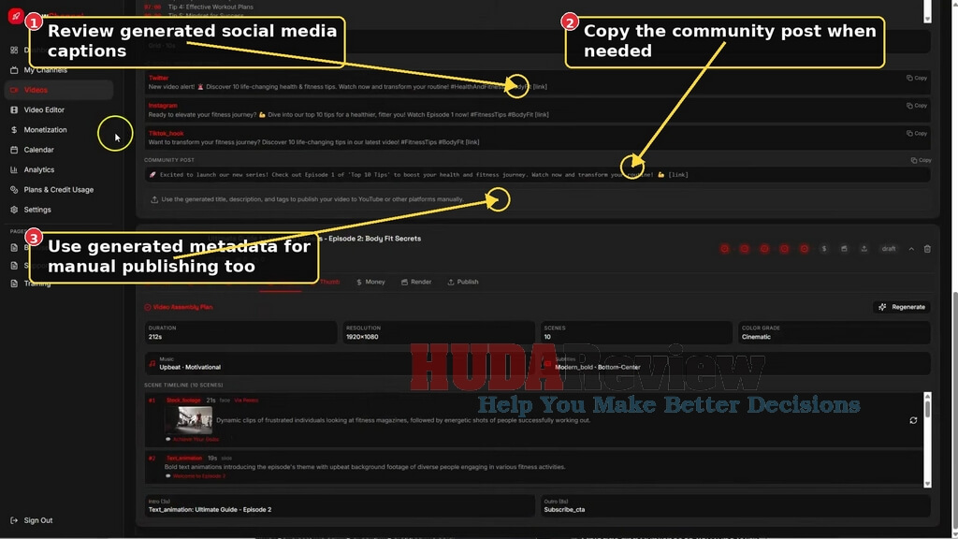Click the Episode 2 upload status icon

coord(864,249)
